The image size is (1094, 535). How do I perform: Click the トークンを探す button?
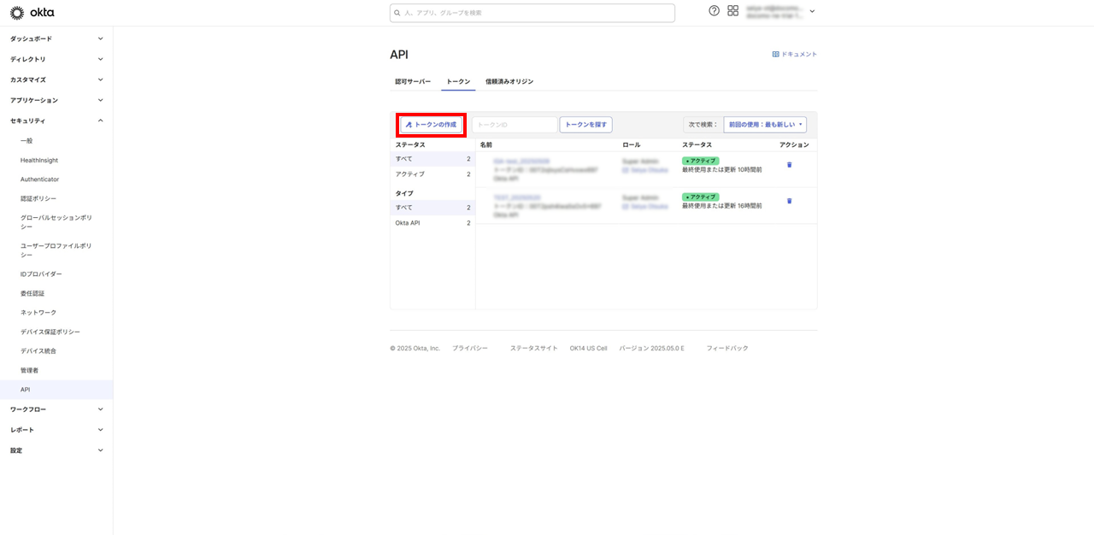click(585, 125)
